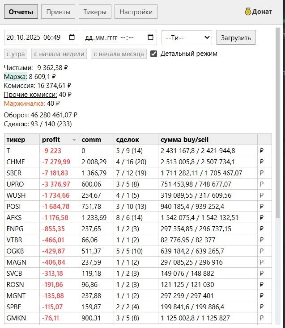
Task: Click commission value 2 008,29
Action: pos(94,162)
